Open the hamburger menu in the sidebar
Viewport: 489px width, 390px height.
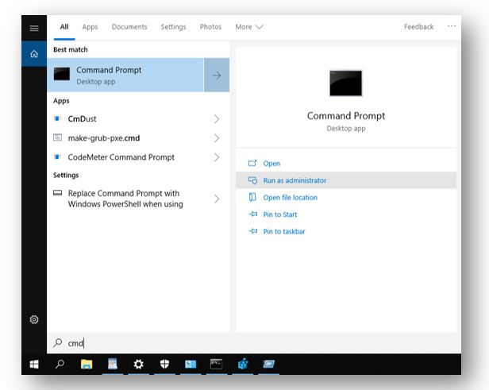(x=34, y=29)
